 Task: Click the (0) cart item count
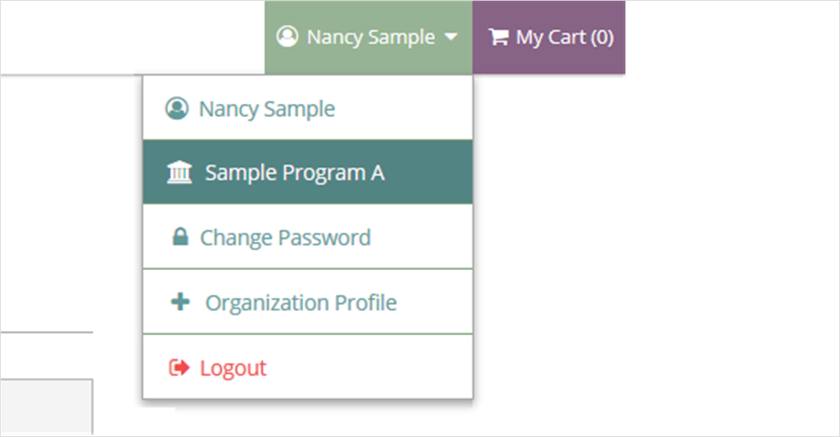(602, 37)
